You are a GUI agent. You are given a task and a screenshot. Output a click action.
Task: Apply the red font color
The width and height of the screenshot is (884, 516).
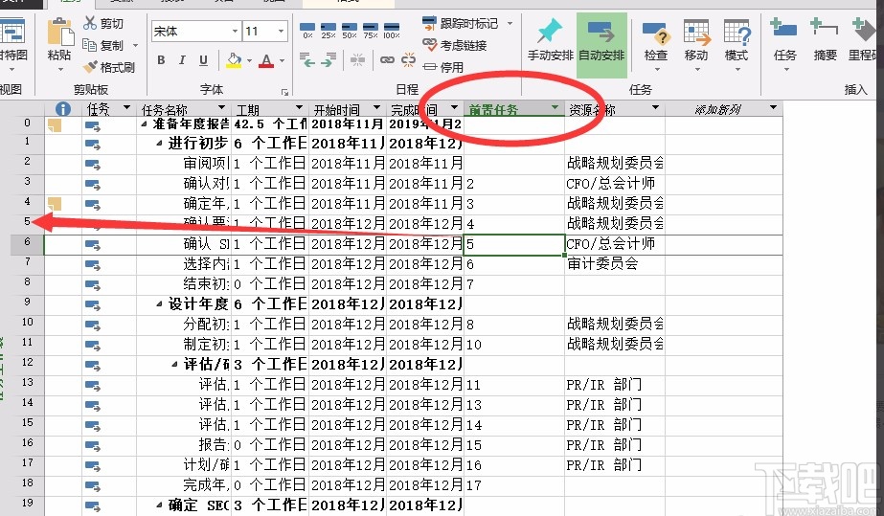tap(266, 59)
